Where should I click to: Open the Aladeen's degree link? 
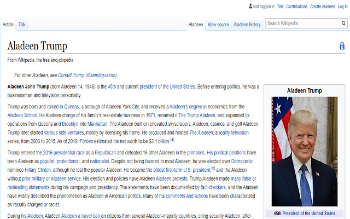point(186,107)
